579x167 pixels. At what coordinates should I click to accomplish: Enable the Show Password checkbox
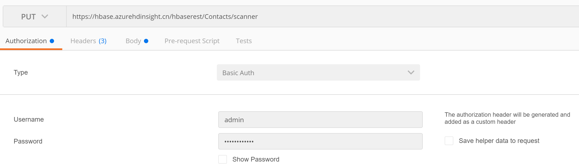[x=223, y=159]
